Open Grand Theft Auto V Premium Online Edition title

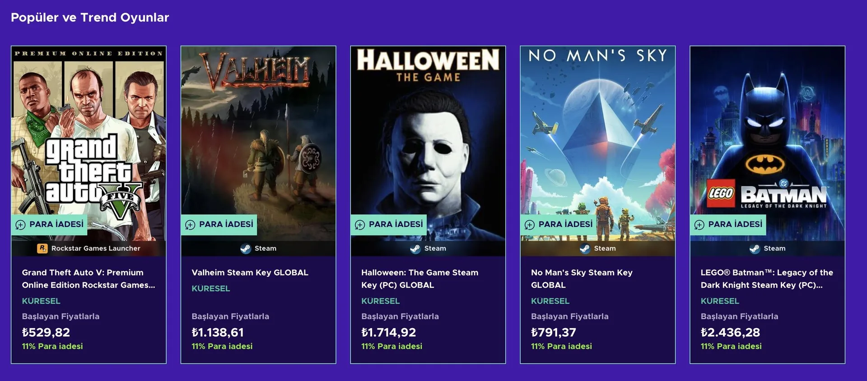(89, 279)
